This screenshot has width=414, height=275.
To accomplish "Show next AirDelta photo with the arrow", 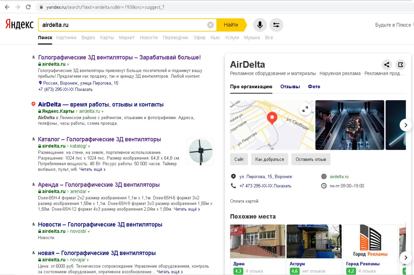I will 406,125.
